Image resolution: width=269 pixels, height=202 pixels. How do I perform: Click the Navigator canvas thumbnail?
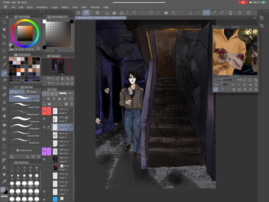pyautogui.click(x=59, y=67)
